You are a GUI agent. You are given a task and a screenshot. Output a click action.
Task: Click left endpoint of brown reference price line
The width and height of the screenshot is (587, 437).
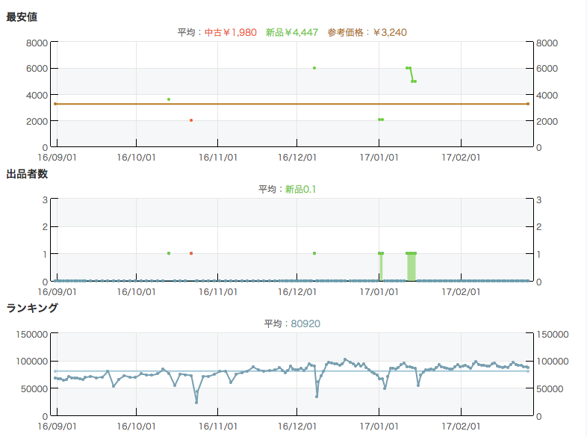pos(55,104)
